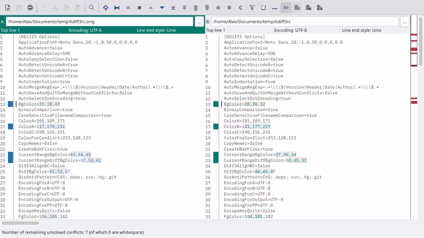
Task: Click the Undo arrow icon
Action: pyautogui.click(x=44, y=8)
